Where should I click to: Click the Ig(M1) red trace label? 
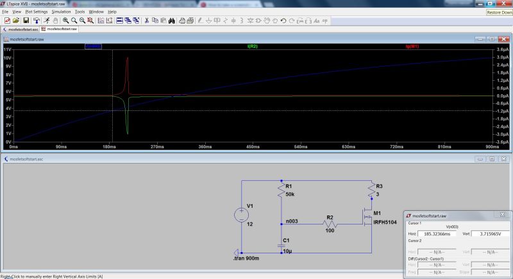pyautogui.click(x=412, y=46)
